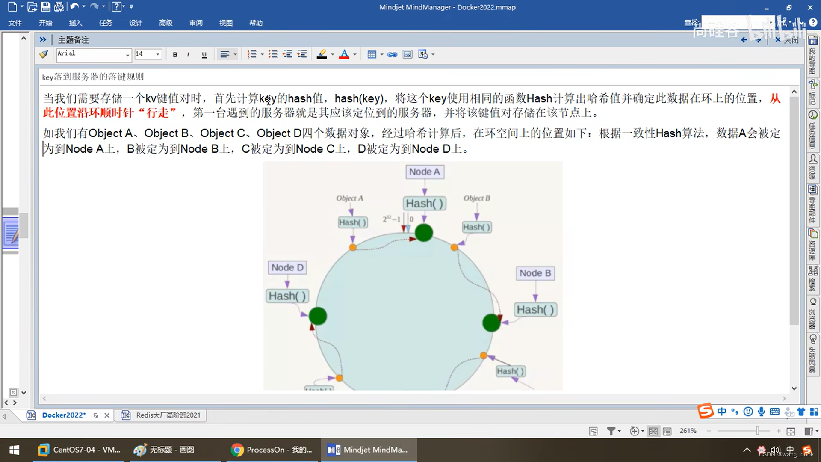Switch to the Redis大厂高阶班2021 tab
The width and height of the screenshot is (821, 462).
pyautogui.click(x=168, y=415)
